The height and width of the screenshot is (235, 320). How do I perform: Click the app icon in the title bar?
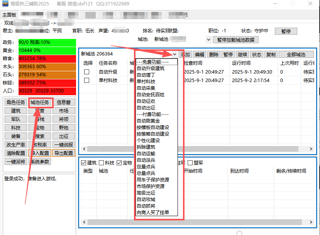pos(6,4)
